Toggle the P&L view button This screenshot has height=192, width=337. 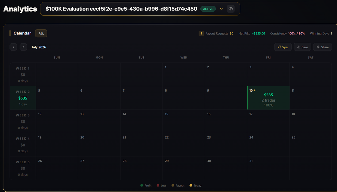click(x=41, y=33)
